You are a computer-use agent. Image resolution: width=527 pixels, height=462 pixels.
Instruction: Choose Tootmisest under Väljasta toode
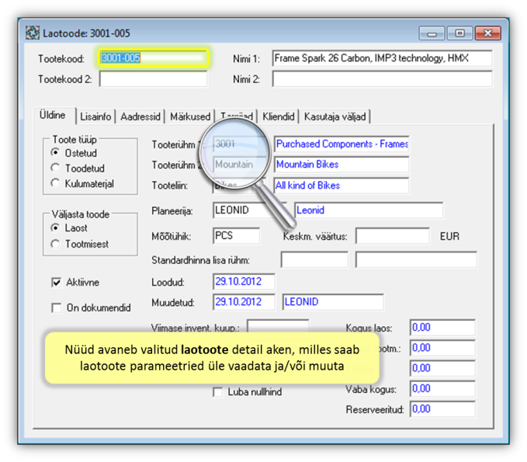pos(55,244)
